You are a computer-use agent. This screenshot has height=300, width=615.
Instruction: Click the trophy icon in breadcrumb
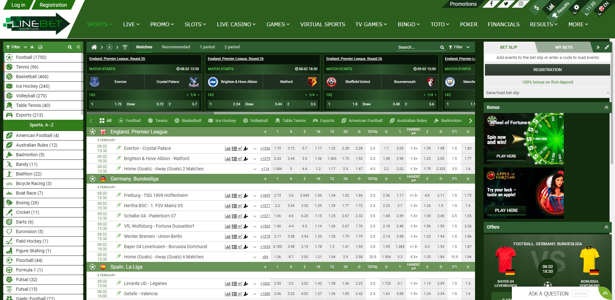(x=125, y=47)
